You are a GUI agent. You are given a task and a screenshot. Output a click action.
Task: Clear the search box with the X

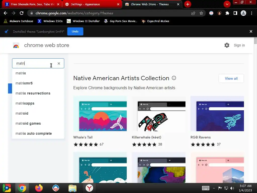pos(59,63)
